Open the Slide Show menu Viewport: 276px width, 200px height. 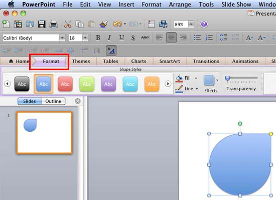(236, 4)
